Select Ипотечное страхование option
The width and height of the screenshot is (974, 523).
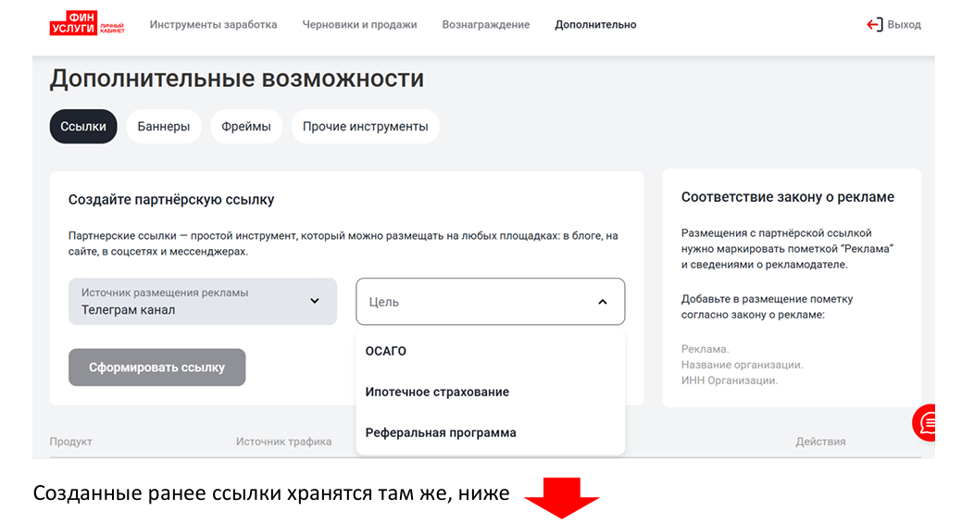(x=437, y=392)
